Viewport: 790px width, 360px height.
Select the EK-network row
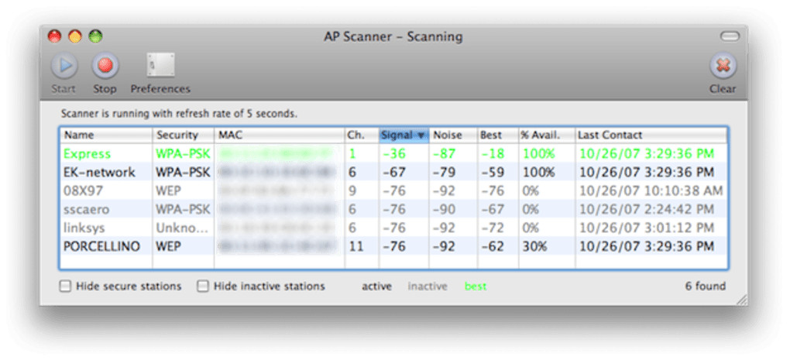pyautogui.click(x=393, y=172)
